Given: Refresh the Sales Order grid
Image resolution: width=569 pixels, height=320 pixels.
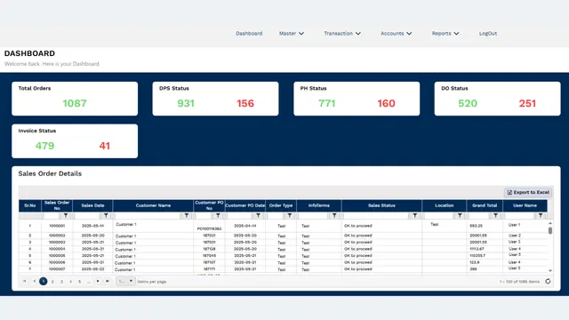Looking at the screenshot, I should tap(548, 281).
